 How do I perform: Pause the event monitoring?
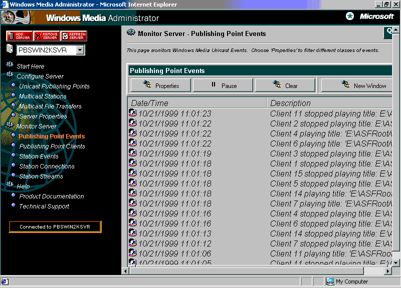pos(223,85)
